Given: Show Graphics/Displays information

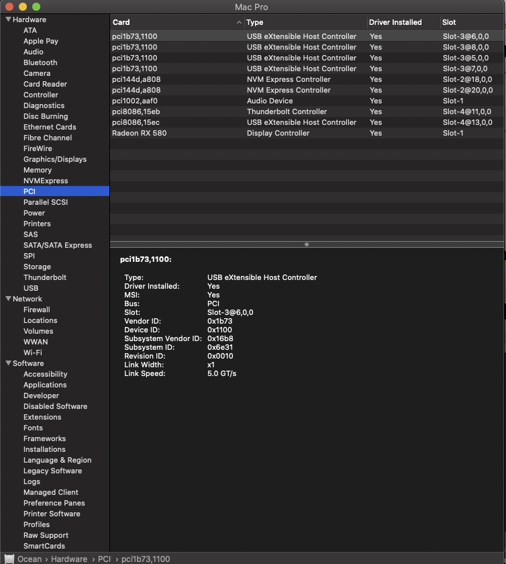Looking at the screenshot, I should (55, 159).
